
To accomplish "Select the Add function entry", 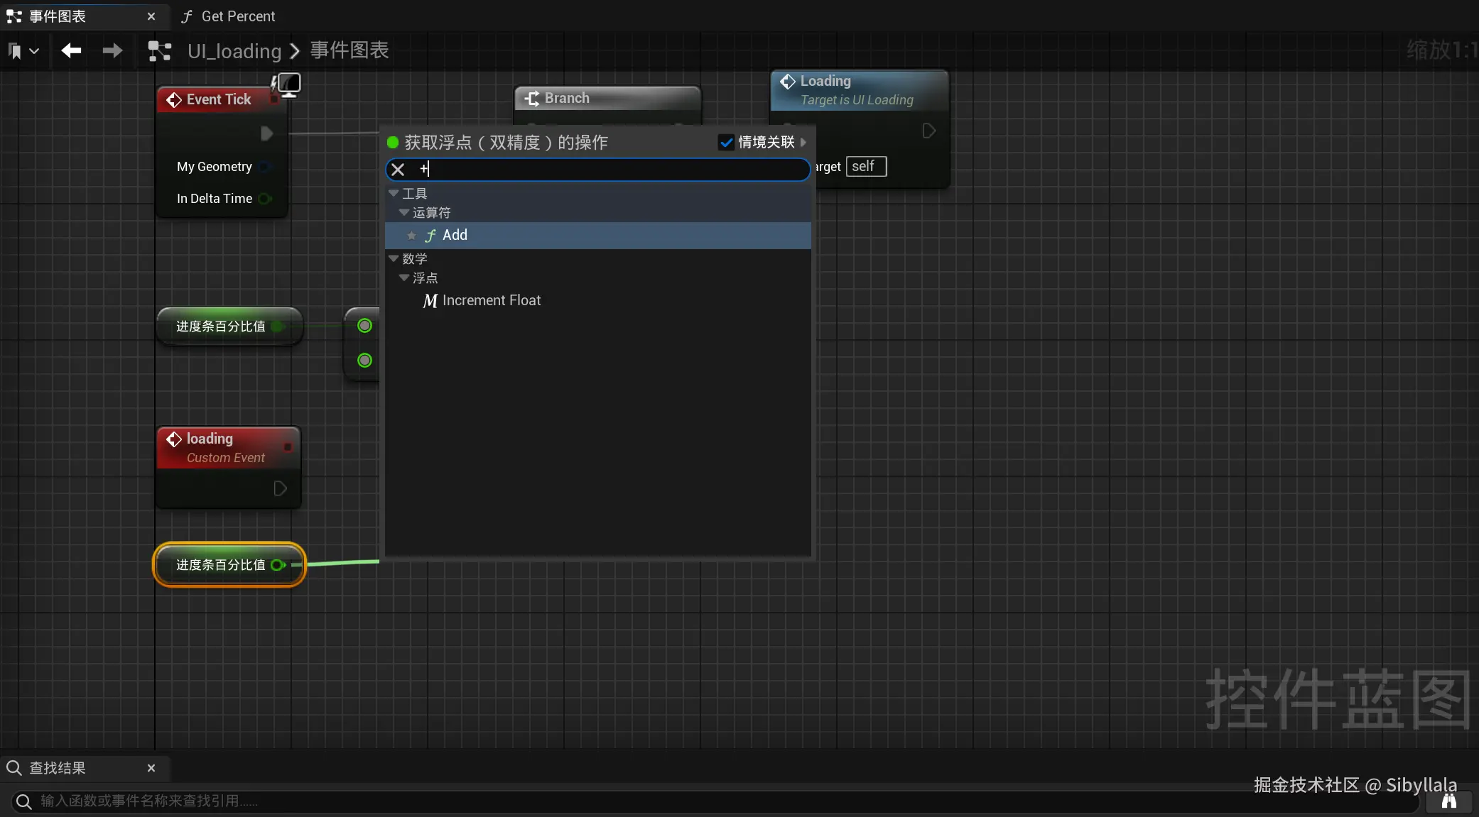I will pos(455,236).
